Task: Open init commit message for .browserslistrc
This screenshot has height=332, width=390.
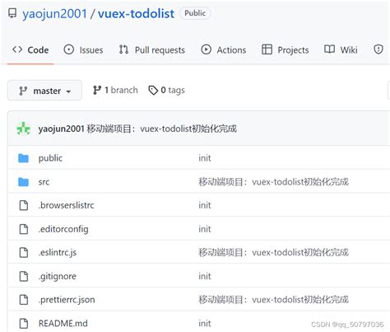Action: pos(205,205)
